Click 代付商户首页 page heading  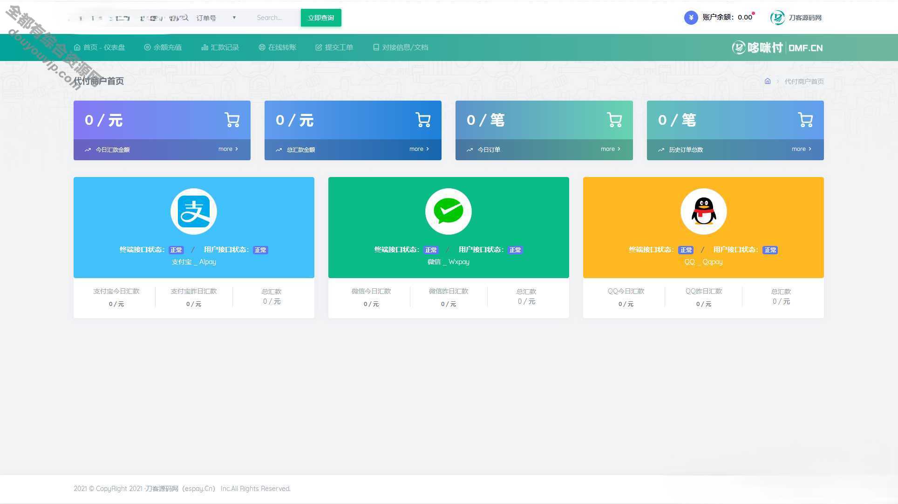(x=99, y=81)
